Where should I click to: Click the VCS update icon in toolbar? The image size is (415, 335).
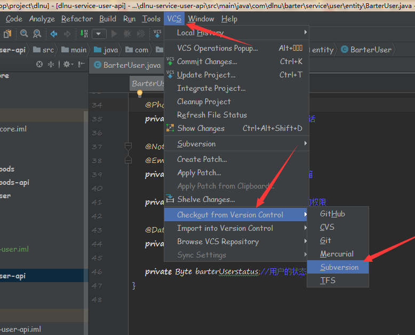[157, 34]
